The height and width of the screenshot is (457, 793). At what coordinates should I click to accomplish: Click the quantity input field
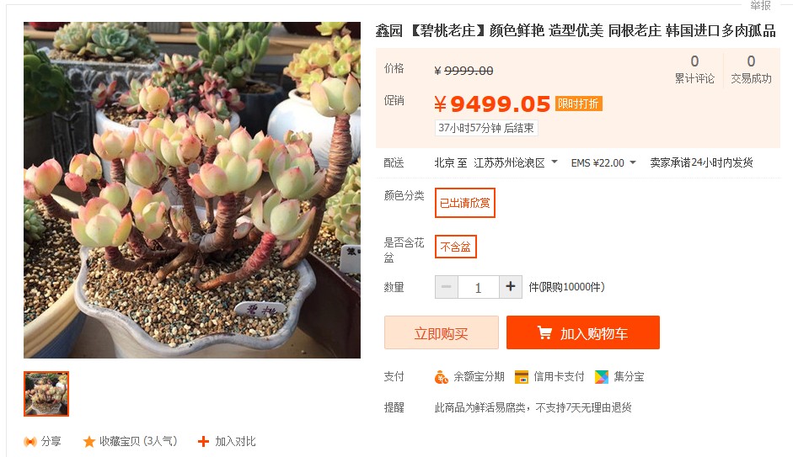point(479,287)
